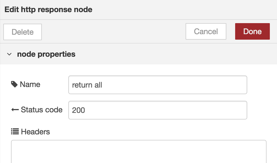Image resolution: width=277 pixels, height=163 pixels.
Task: Toggle the node properties section heading
Action: 46,54
